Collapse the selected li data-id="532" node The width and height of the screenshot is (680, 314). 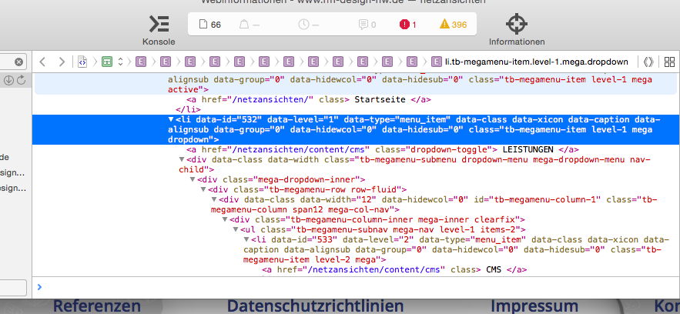[x=171, y=120]
